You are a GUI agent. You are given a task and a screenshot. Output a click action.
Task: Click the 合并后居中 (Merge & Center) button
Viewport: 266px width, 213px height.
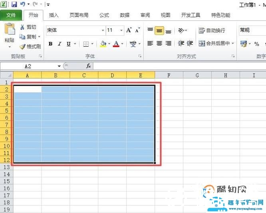click(214, 43)
